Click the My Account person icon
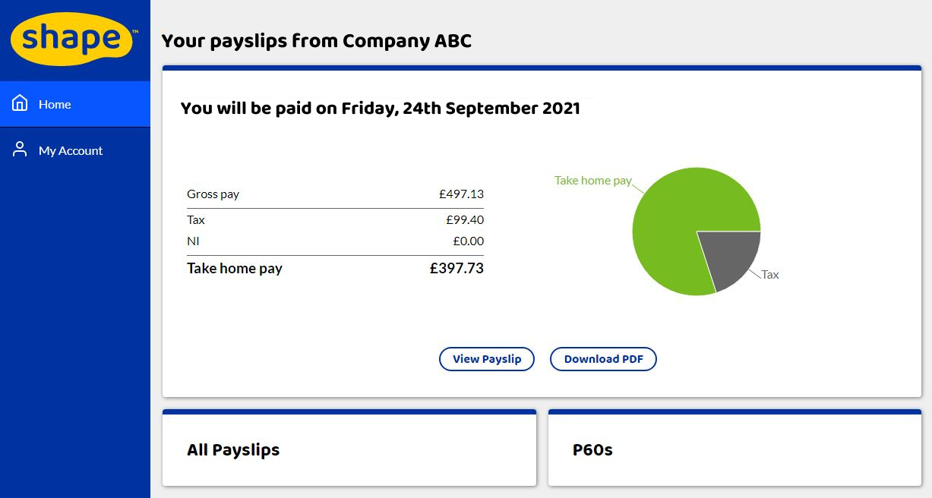 20,150
